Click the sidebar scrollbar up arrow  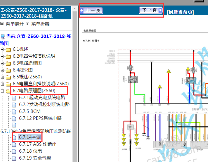(75, 9)
